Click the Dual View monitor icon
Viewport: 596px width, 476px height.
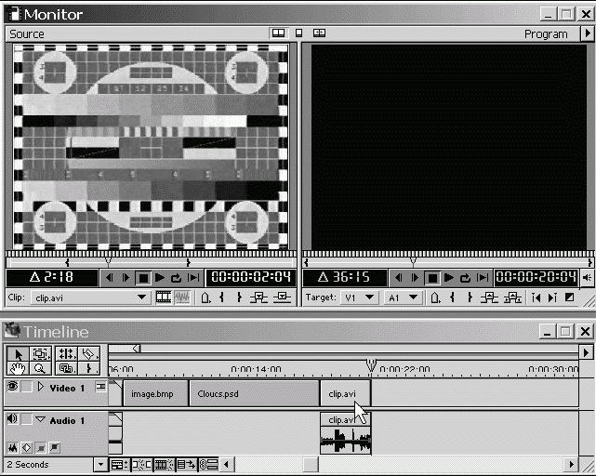coord(278,33)
